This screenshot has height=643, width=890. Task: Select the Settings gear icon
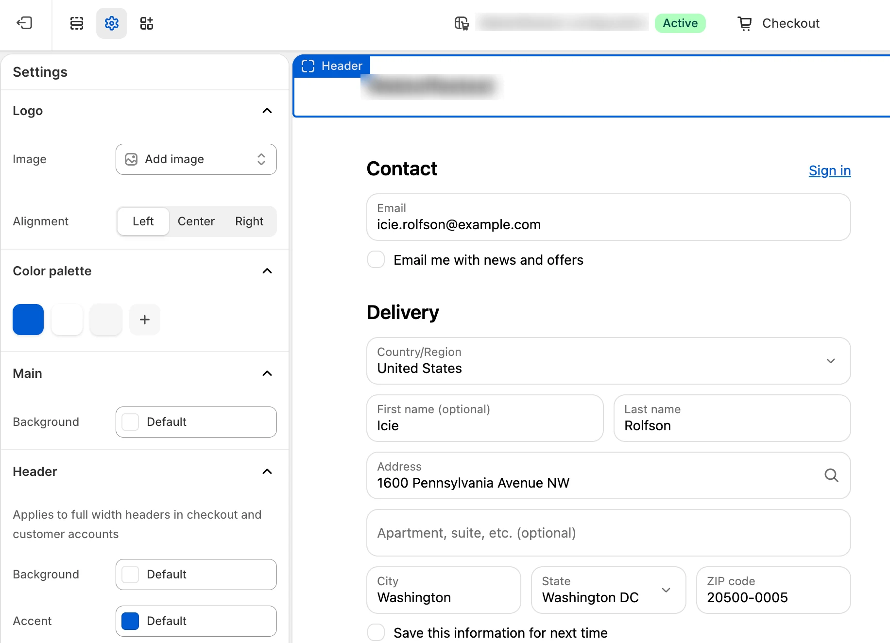112,23
